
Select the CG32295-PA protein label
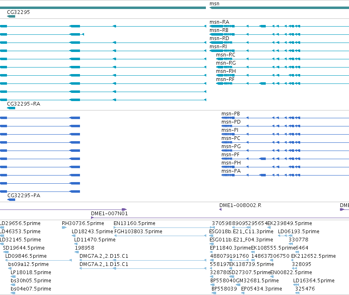pos(24,196)
